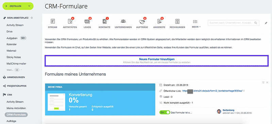The image size is (272, 124).
Task: Open Drive in the sidebar
Action: point(10,32)
